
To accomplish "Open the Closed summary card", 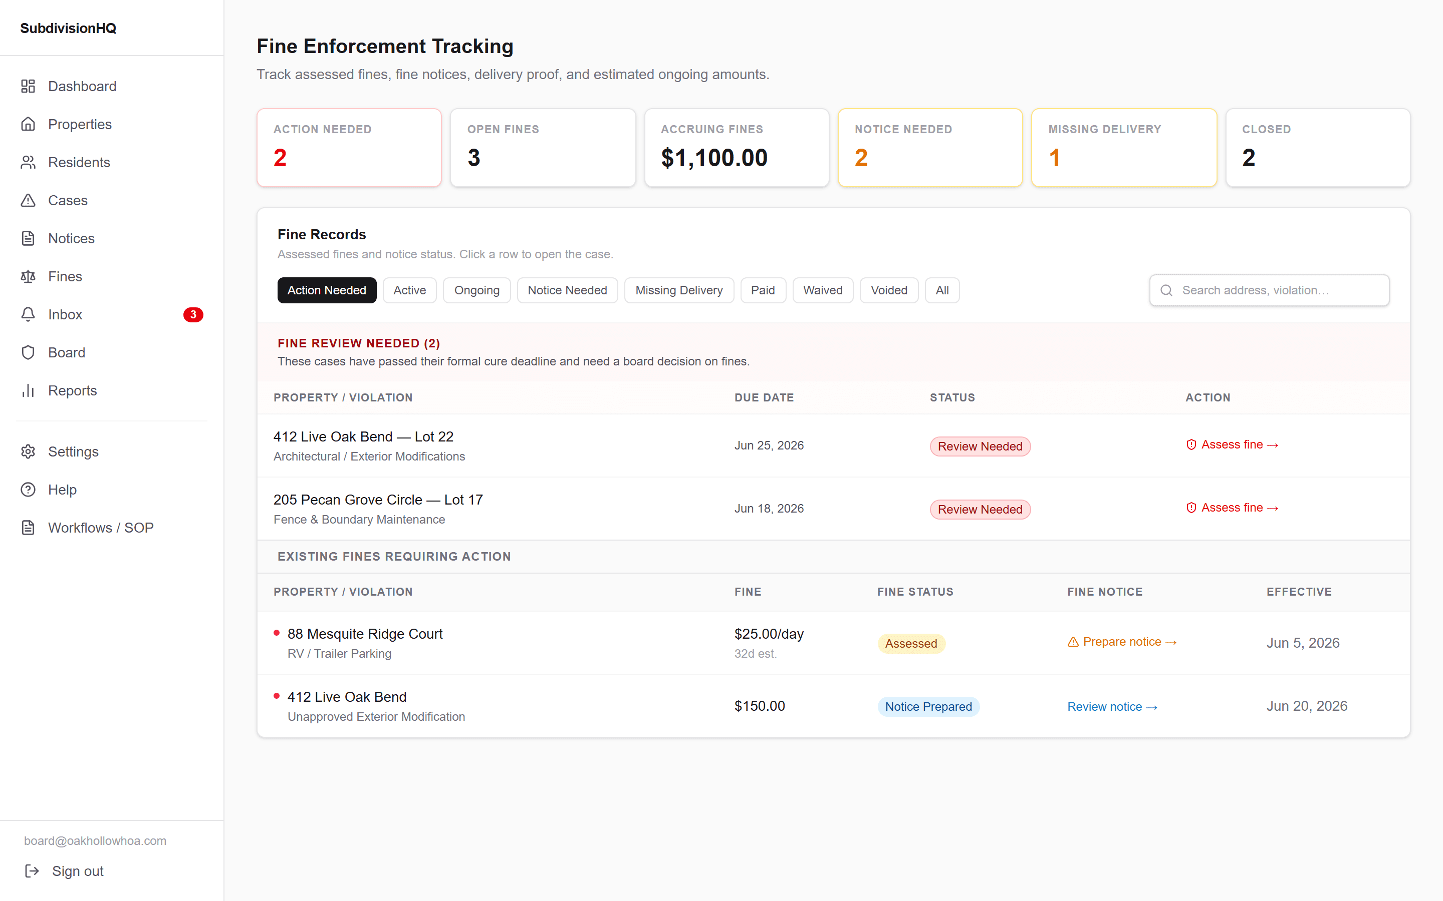I will [x=1318, y=148].
